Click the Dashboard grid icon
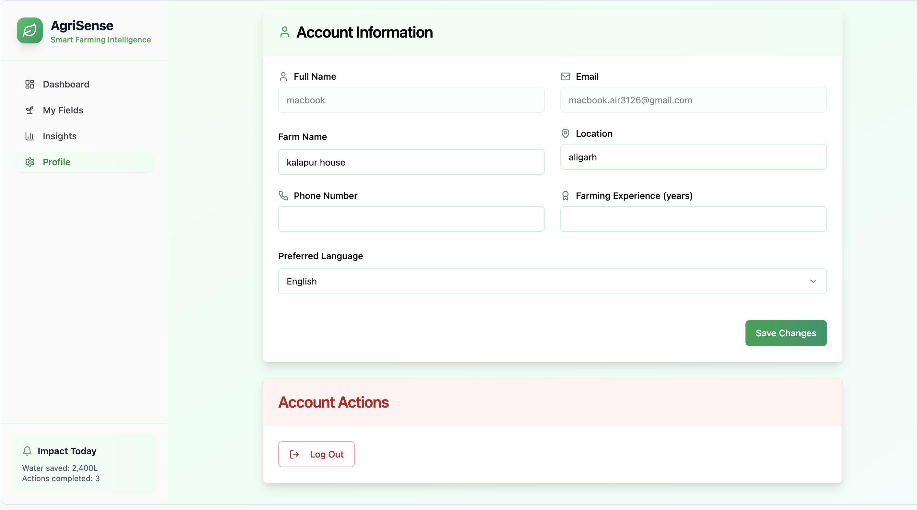917x510 pixels. click(30, 84)
